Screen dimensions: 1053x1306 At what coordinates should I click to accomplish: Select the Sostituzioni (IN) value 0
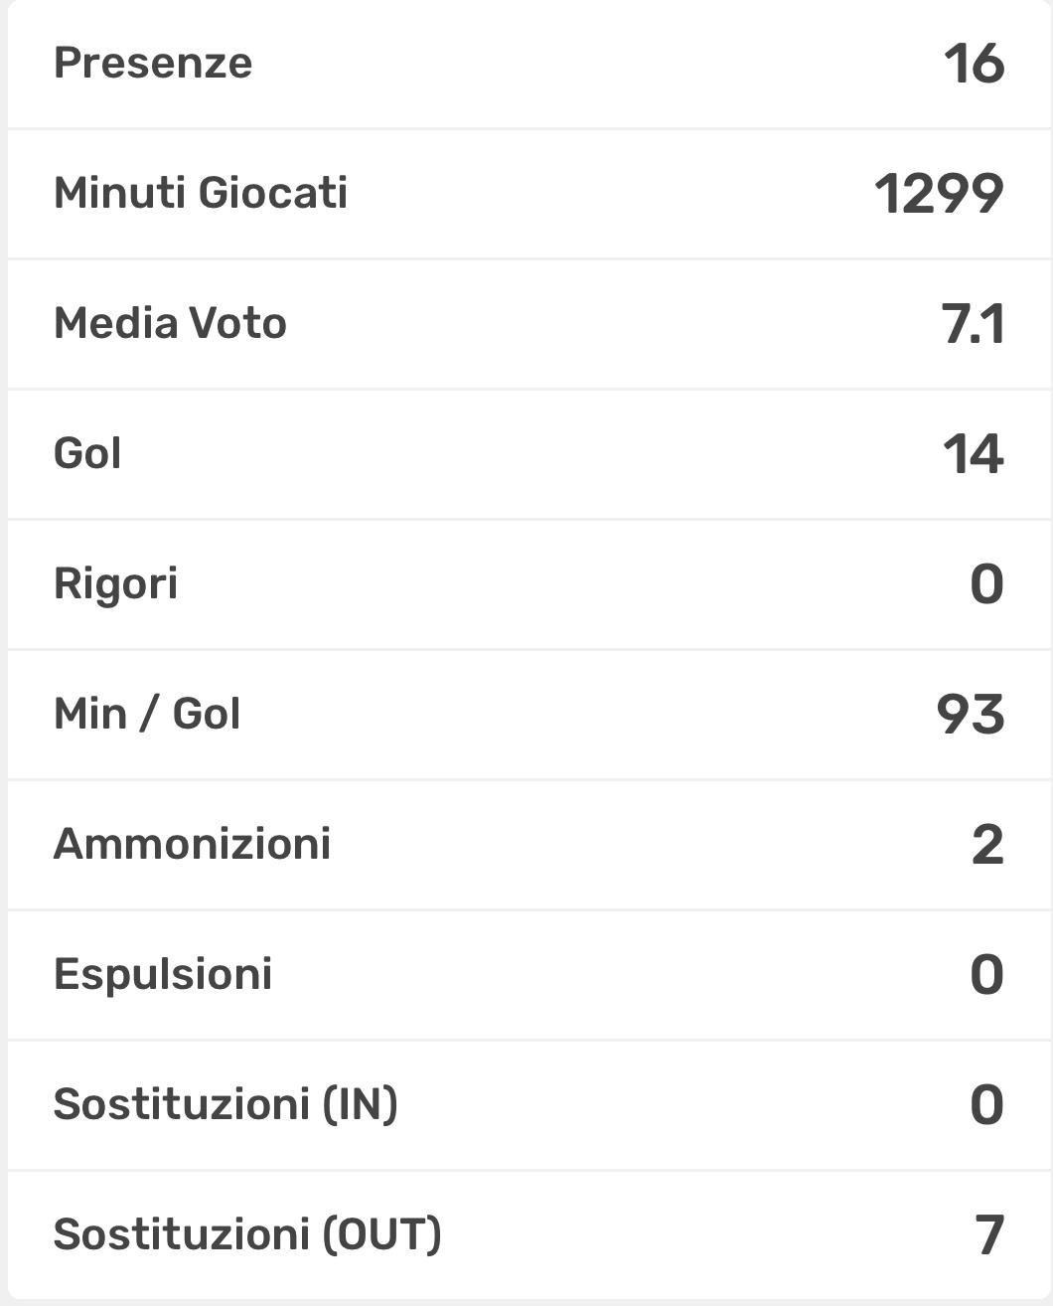[986, 1105]
